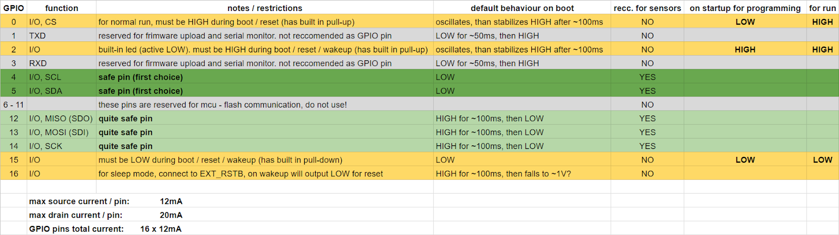This screenshot has width=839, height=235.
Task: Select GPIO '6 - 11' row number cell
Action: pos(14,104)
